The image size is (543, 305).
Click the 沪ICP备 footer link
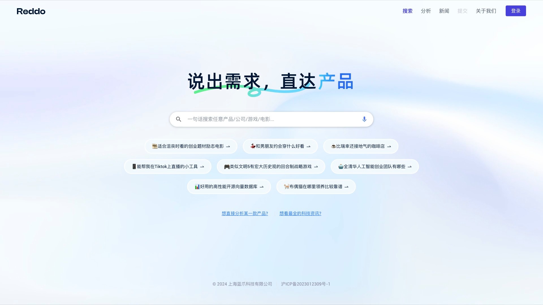tap(305, 284)
